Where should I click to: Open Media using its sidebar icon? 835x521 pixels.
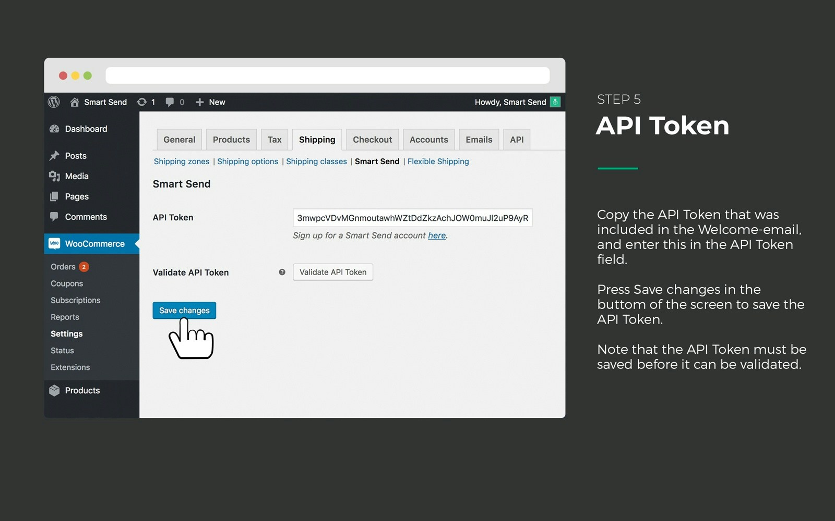pos(55,176)
